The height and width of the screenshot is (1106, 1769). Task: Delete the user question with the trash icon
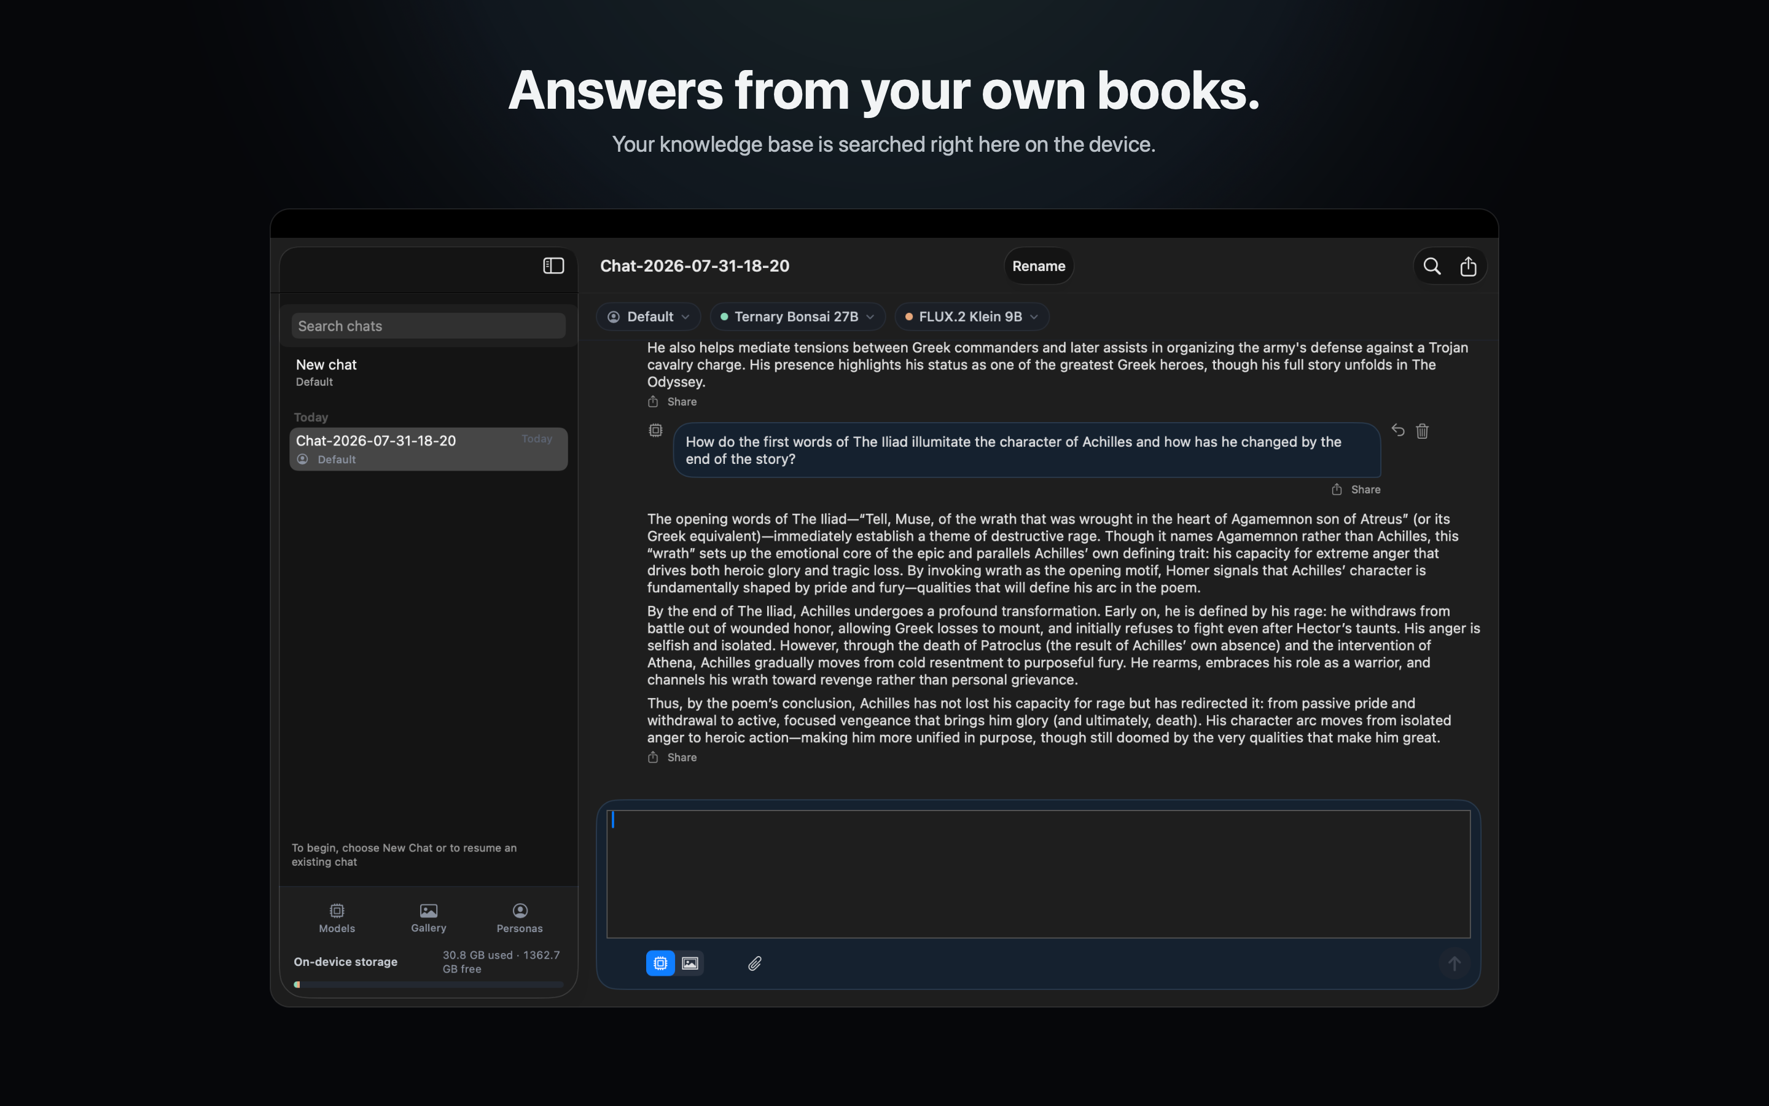[x=1422, y=431]
